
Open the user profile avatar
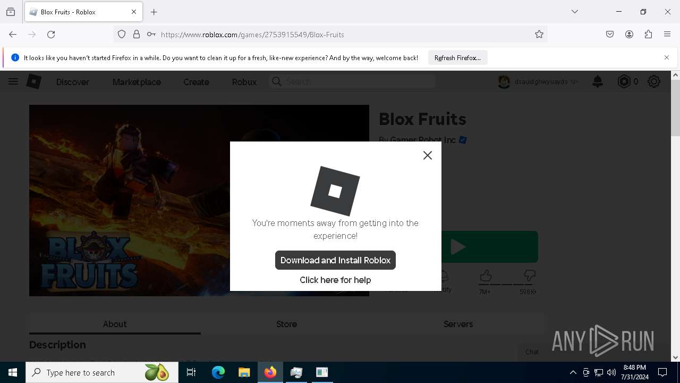coord(504,82)
